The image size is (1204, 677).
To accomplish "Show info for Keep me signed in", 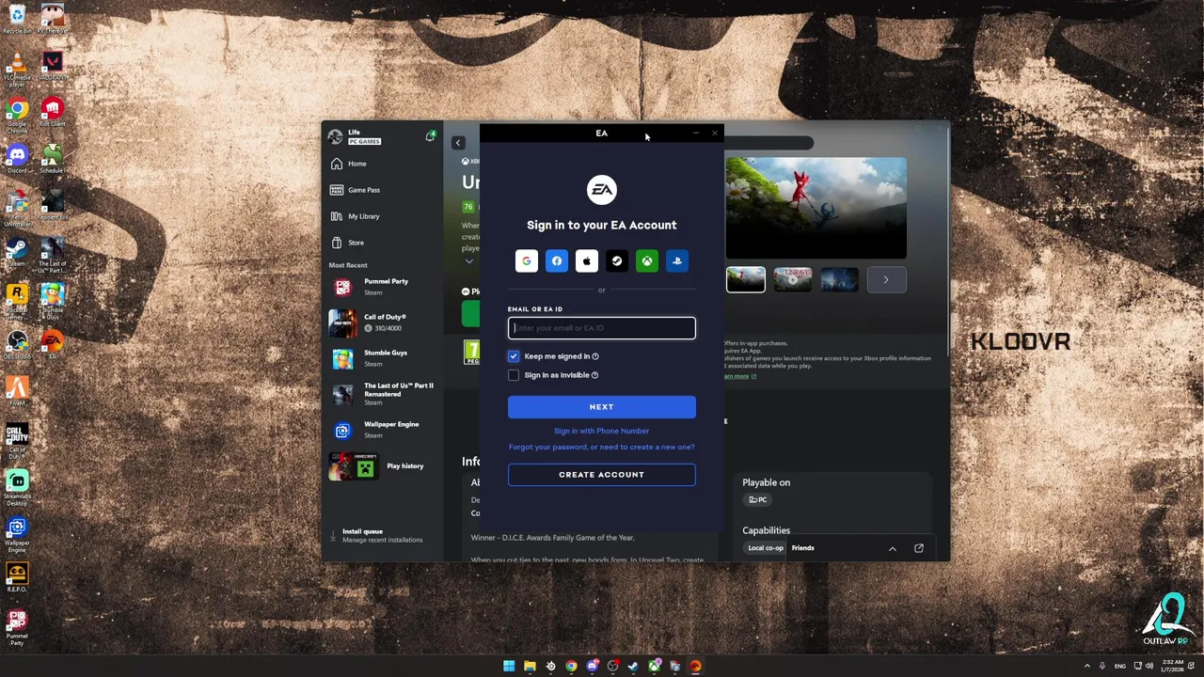I will pos(595,356).
